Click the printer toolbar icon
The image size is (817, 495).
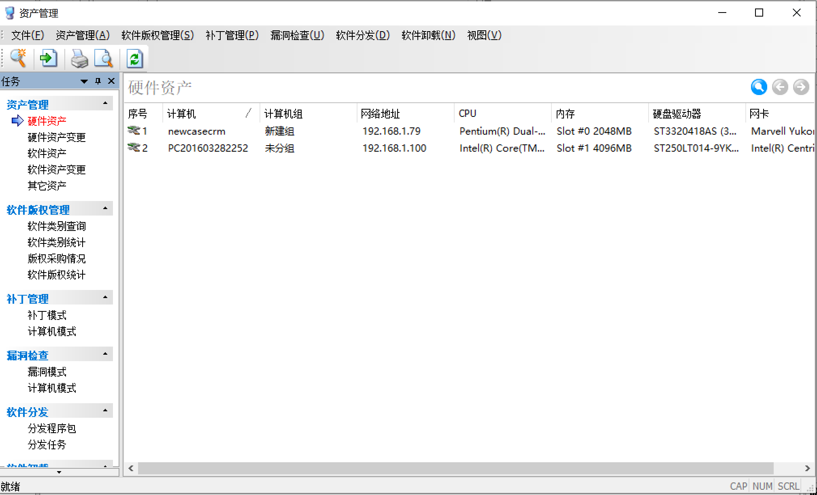tap(79, 59)
